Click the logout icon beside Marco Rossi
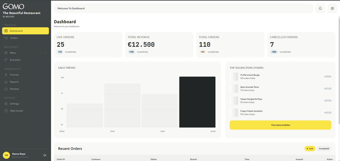The image size is (340, 161). coord(45,155)
